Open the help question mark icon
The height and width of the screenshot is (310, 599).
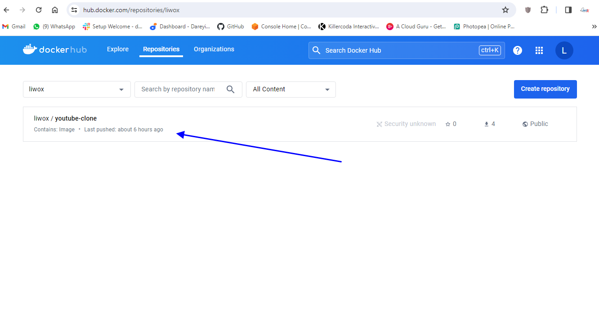(518, 50)
